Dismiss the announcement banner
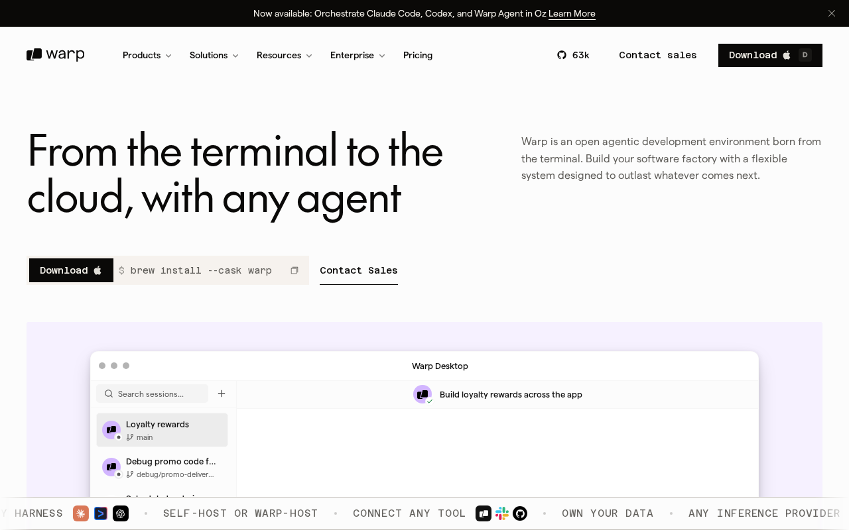The width and height of the screenshot is (849, 530). pos(831,13)
